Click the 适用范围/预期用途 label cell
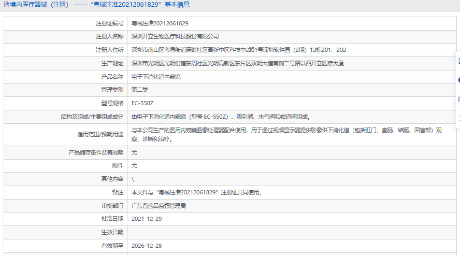The image size is (460, 255). click(65, 135)
